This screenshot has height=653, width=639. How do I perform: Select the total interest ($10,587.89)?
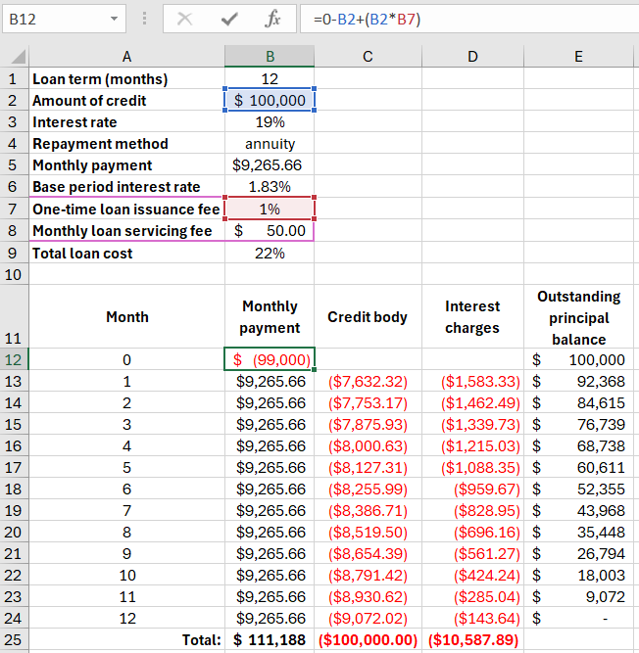[472, 639]
